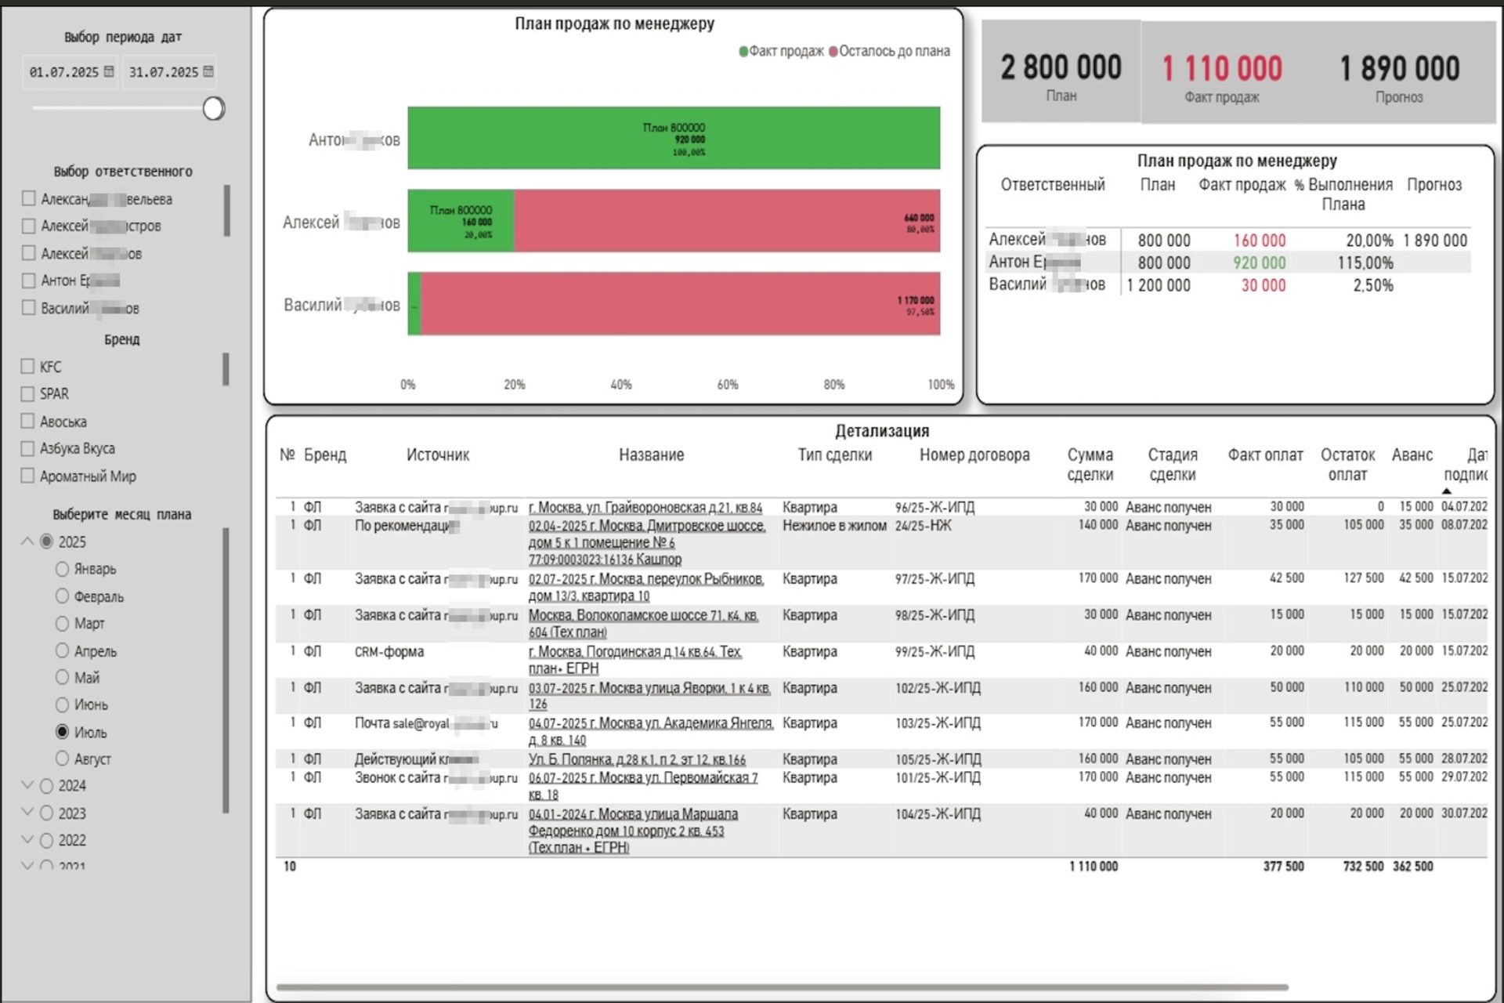Check the KFC brand checkbox
This screenshot has height=1003, width=1504.
[28, 366]
